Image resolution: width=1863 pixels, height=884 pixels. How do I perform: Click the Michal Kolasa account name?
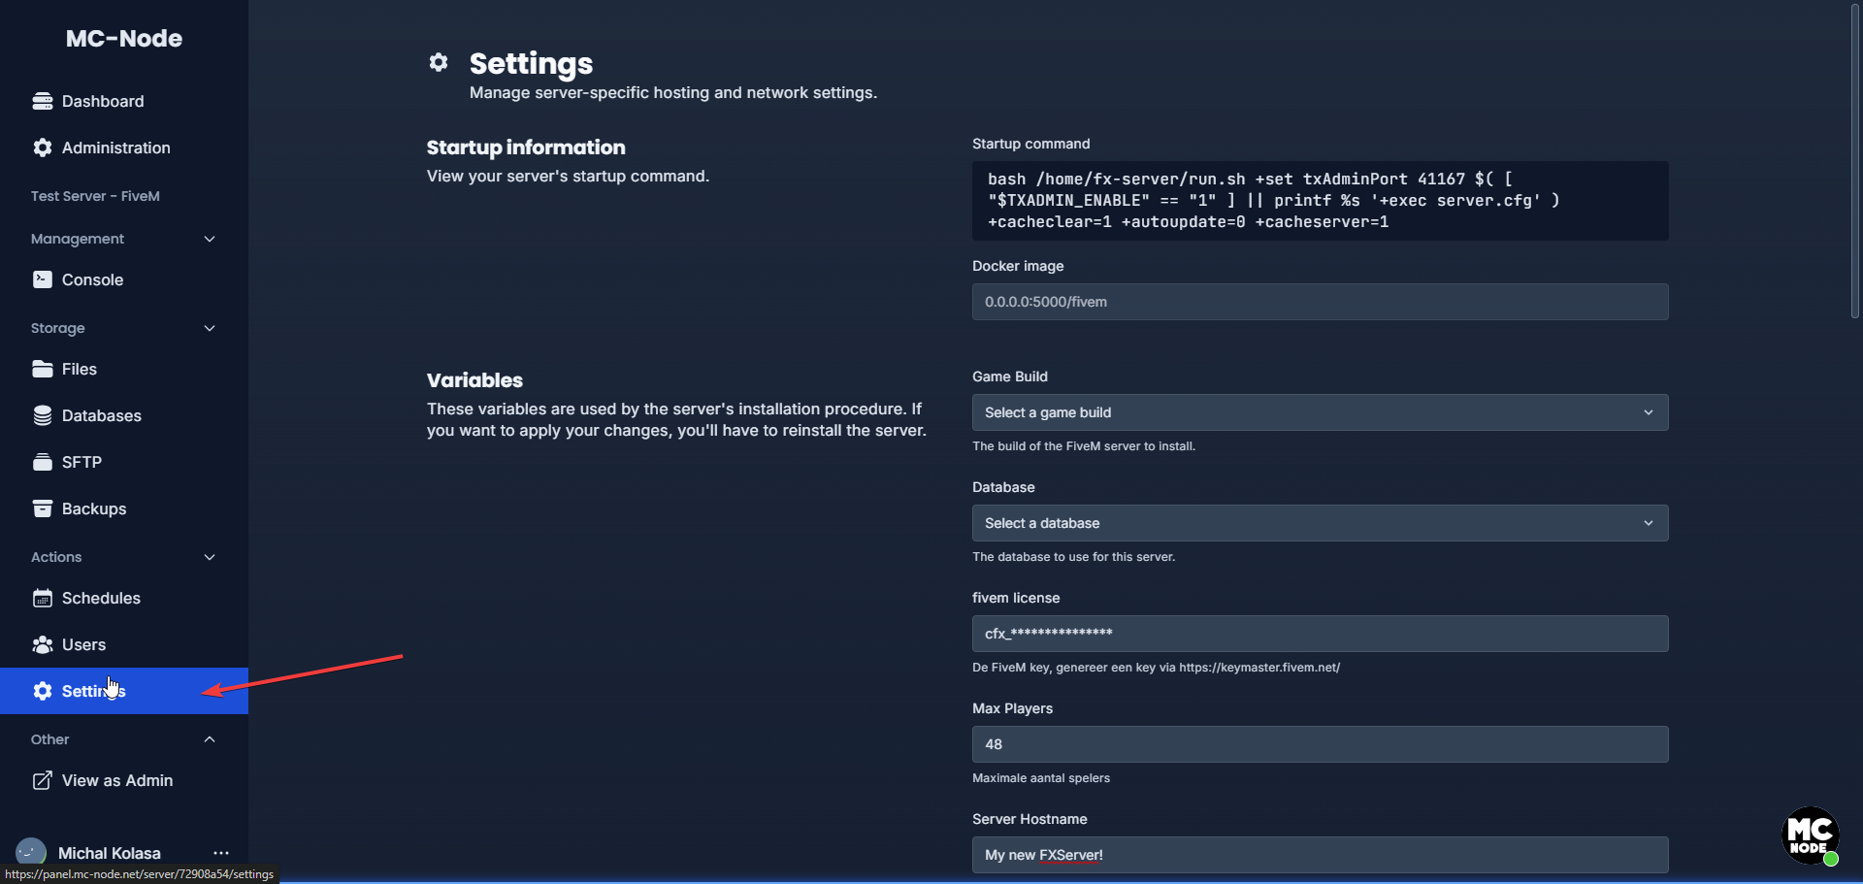(x=110, y=853)
